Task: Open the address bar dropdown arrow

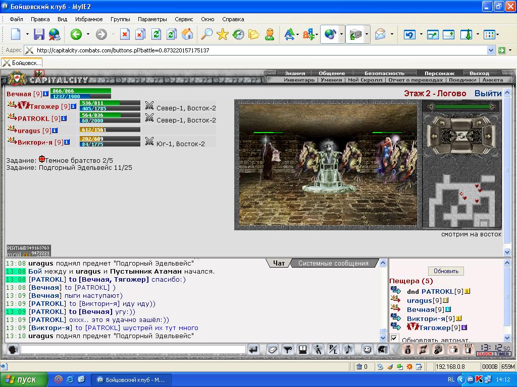Action: 491,50
